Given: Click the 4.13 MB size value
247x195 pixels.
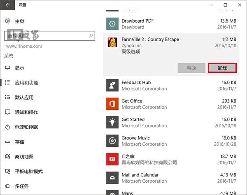Looking at the screenshot, I should point(228,175).
